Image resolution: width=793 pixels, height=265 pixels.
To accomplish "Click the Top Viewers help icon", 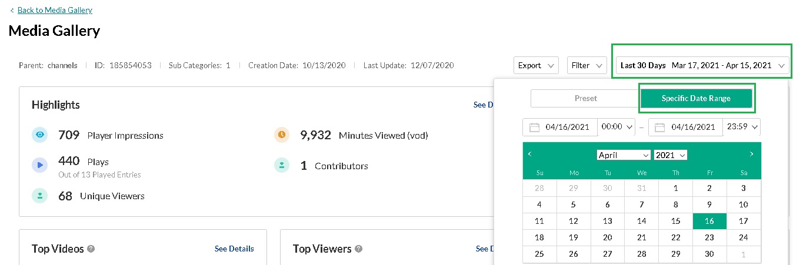I will [x=359, y=249].
